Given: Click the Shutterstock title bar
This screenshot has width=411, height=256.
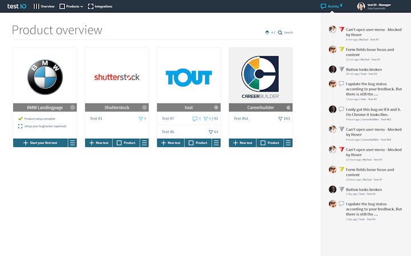Looking at the screenshot, I should click(x=116, y=108).
